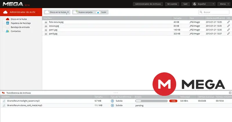The width and height of the screenshot is (232, 122).
Task: Open the Español language dropdown
Action: [x=204, y=4]
